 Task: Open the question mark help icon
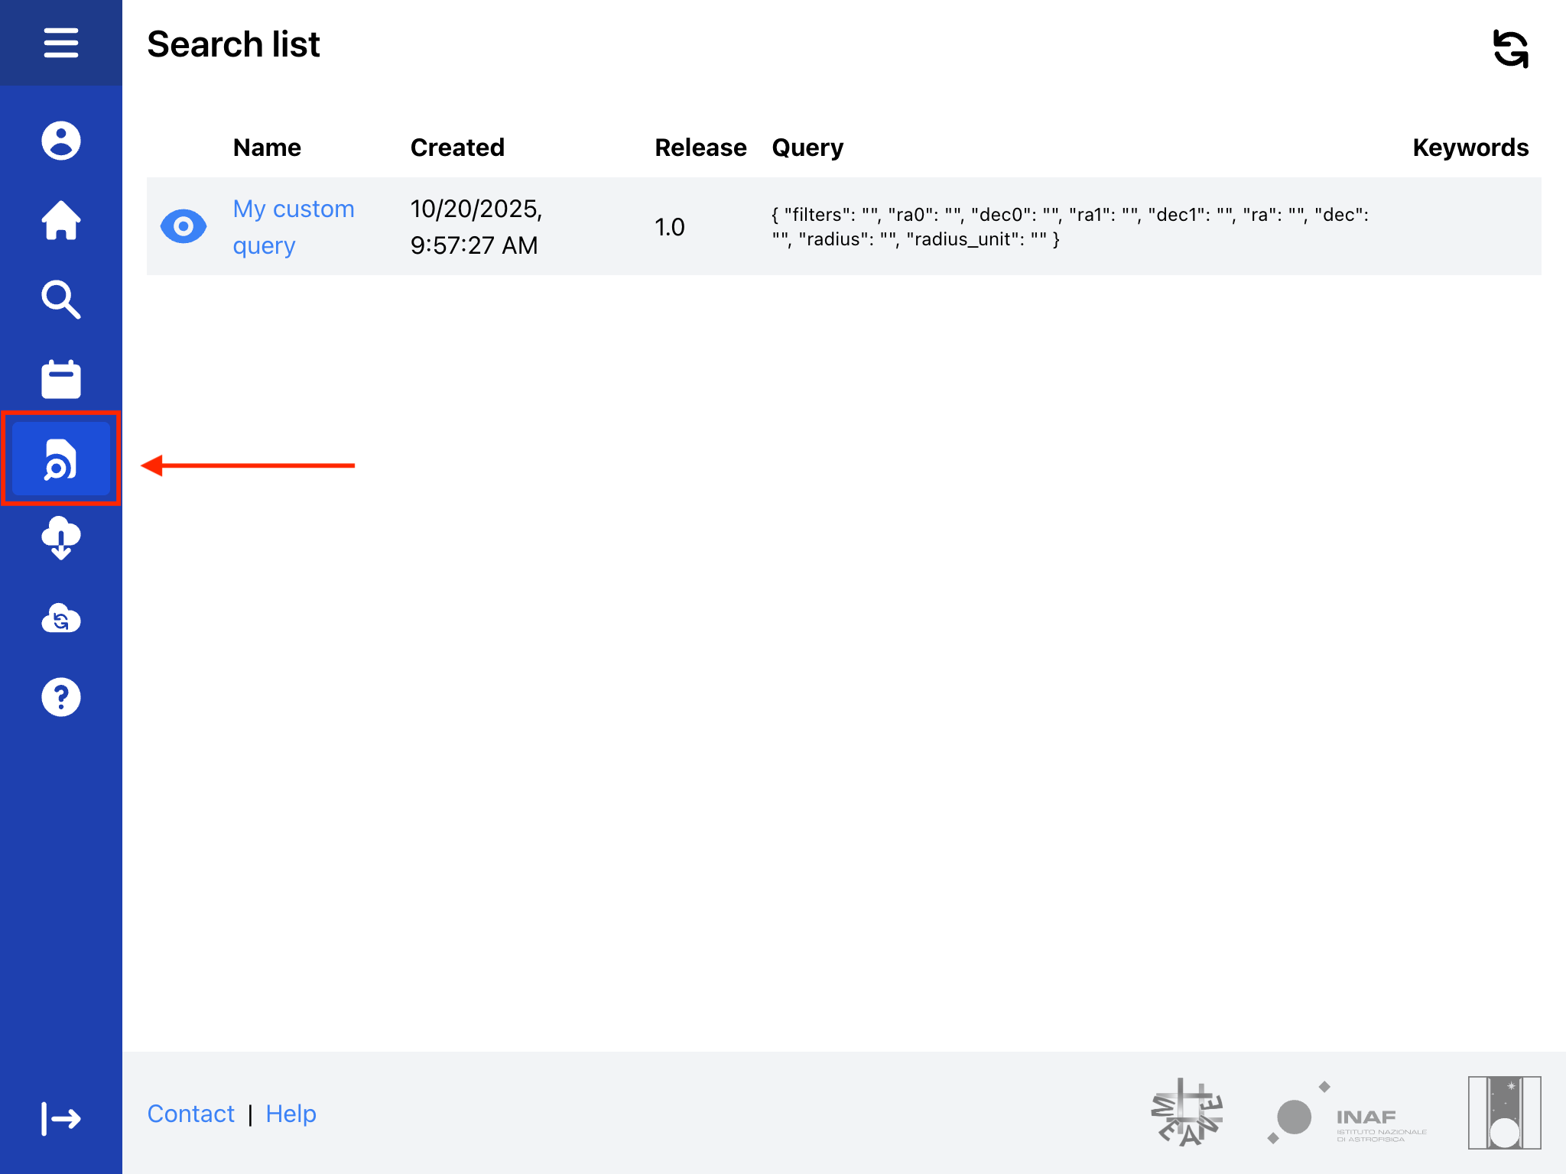click(x=61, y=697)
